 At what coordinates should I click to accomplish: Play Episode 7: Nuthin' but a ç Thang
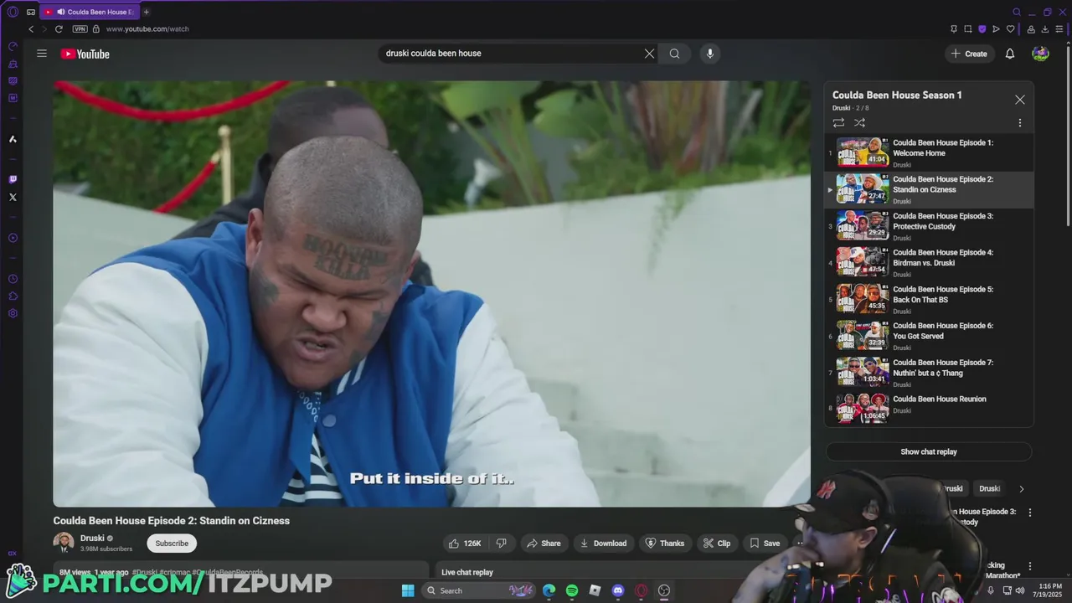click(929, 373)
